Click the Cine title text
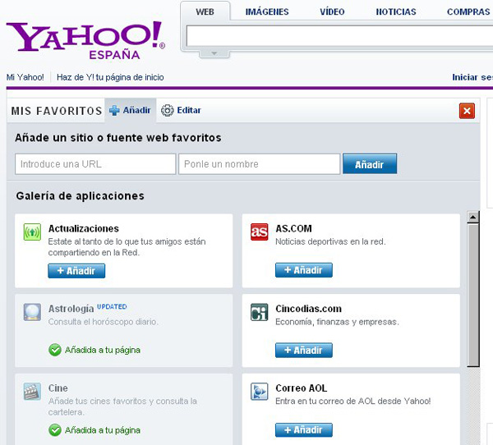This screenshot has height=445, width=493. 58,388
